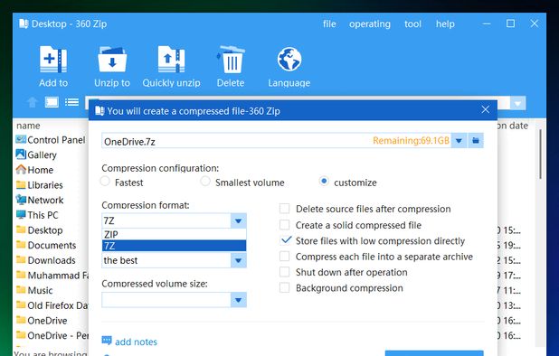Open the Compression format dropdown arrow
The height and width of the screenshot is (356, 559).
coord(239,220)
